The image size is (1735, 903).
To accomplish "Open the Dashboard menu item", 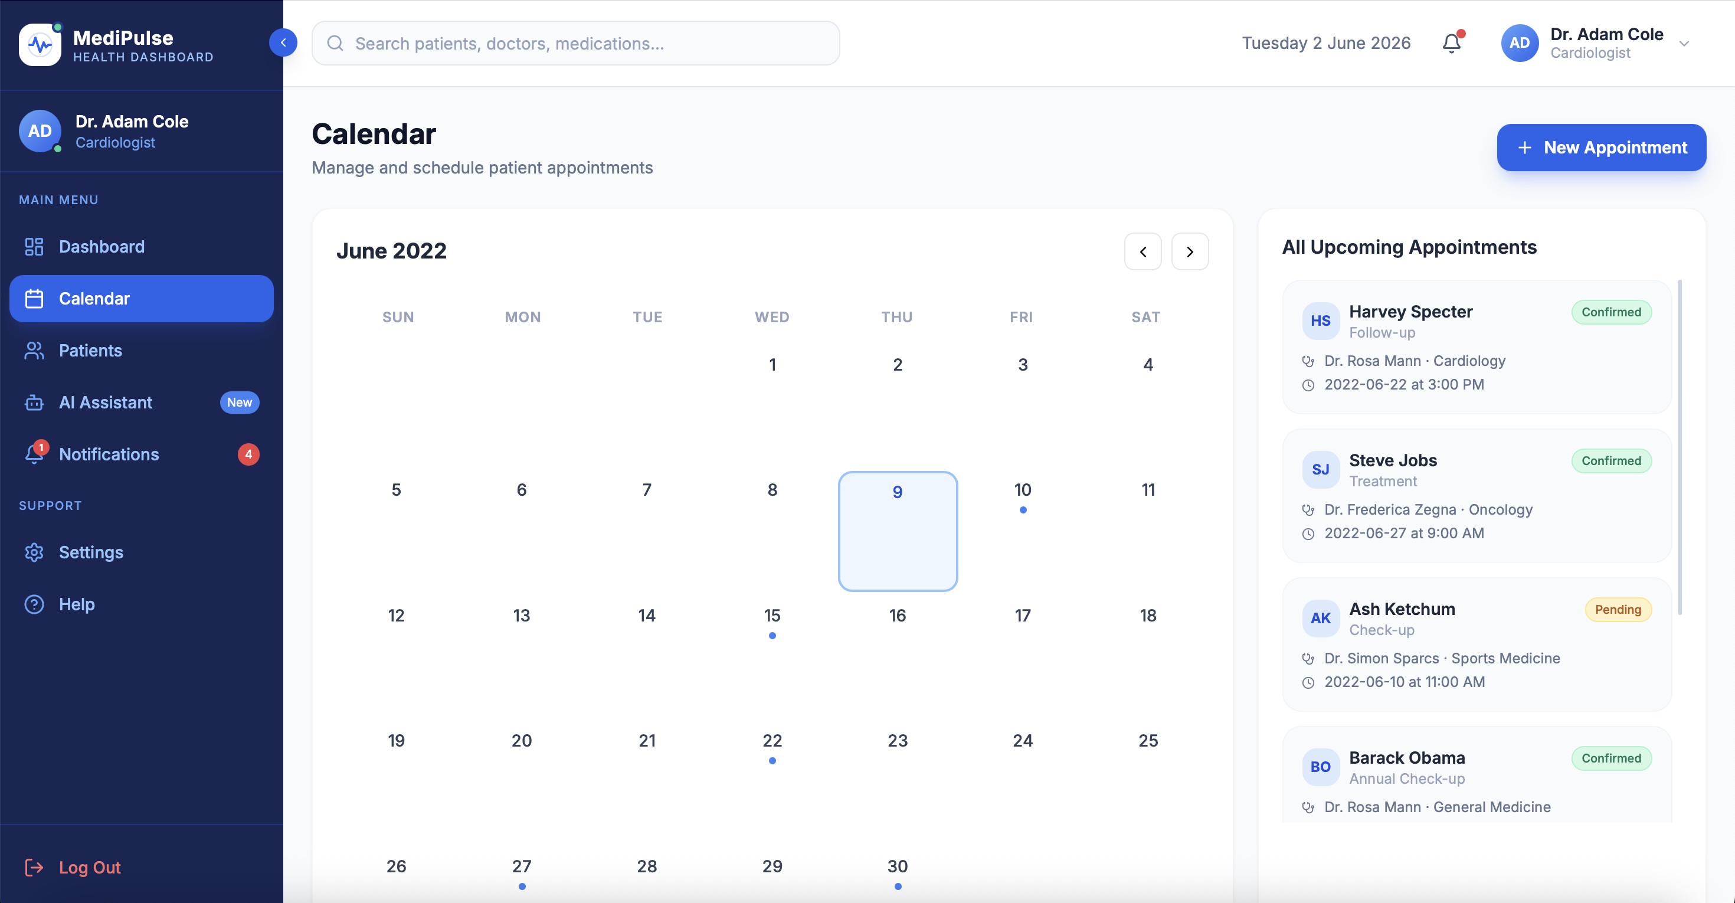I will tap(142, 247).
